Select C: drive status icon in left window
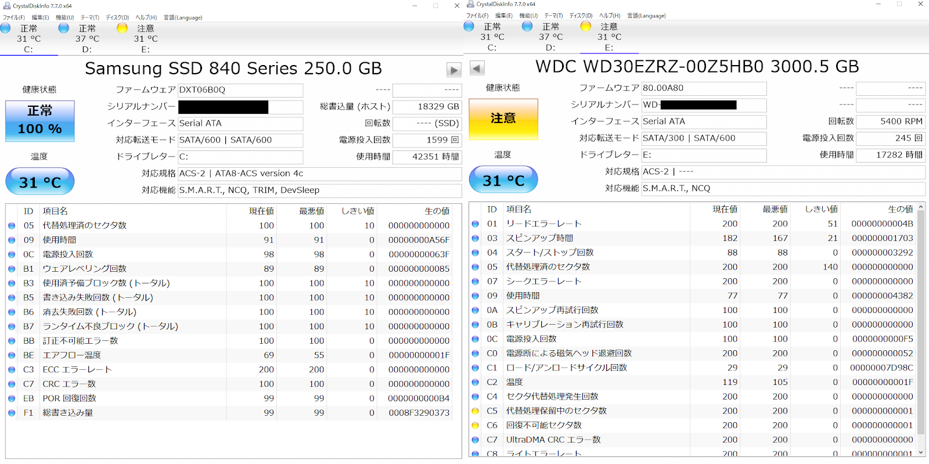The height and width of the screenshot is (464, 929). [x=6, y=28]
